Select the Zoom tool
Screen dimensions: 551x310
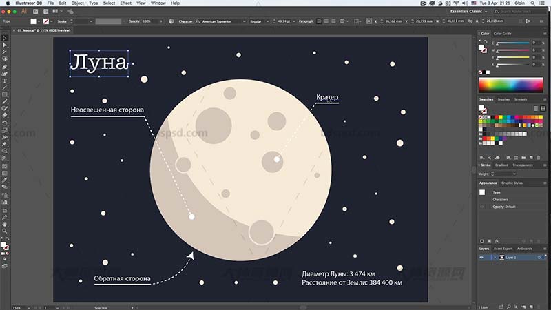(x=5, y=231)
